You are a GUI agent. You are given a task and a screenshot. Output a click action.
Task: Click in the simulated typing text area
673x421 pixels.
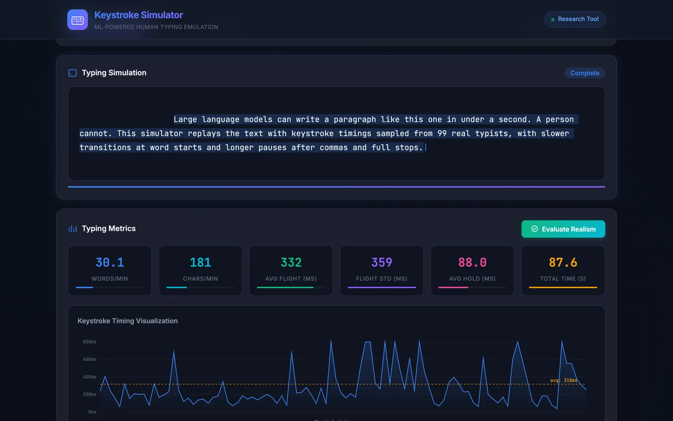tap(336, 134)
